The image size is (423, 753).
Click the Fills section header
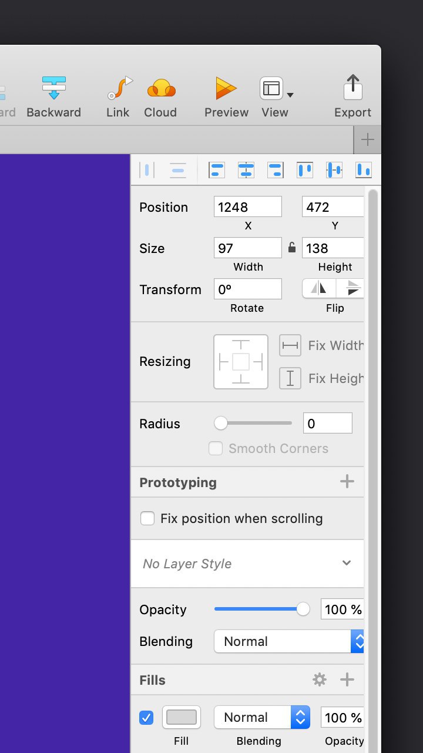153,680
